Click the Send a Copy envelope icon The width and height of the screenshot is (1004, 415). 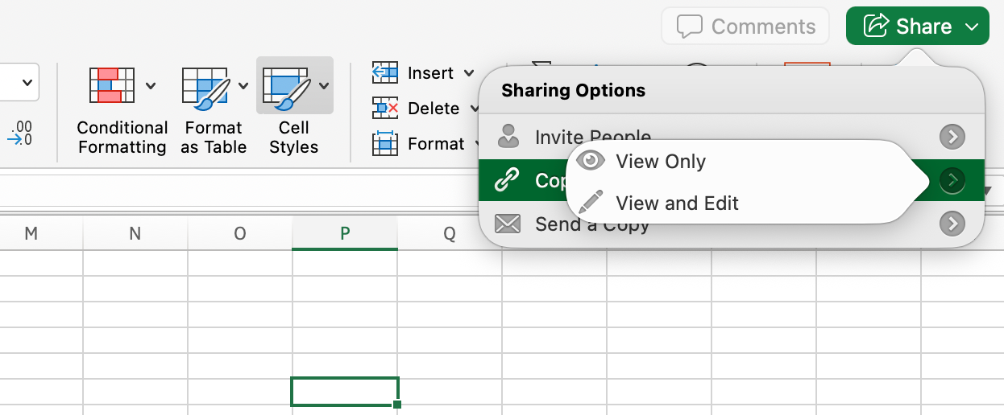tap(508, 224)
